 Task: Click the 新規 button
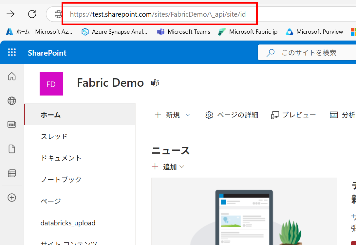pos(167,115)
